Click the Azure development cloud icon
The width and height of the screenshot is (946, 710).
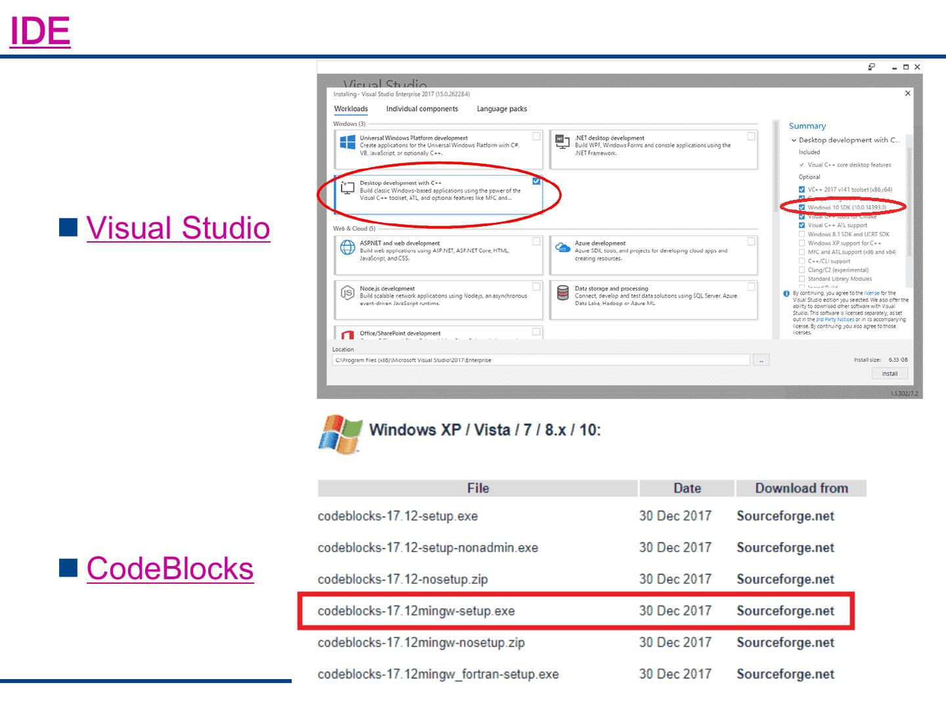point(562,247)
